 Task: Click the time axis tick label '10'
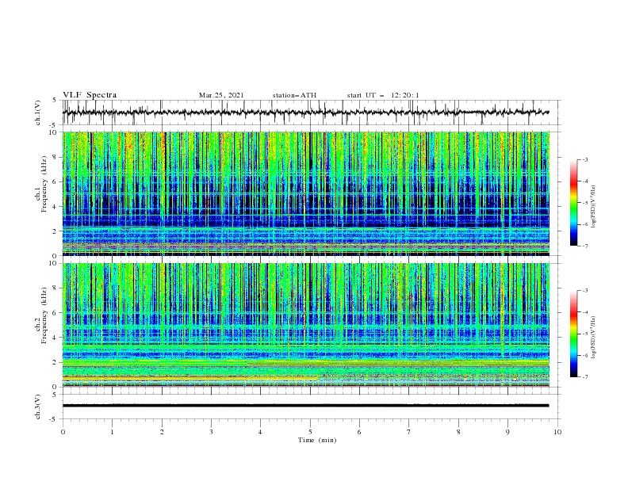click(x=557, y=432)
